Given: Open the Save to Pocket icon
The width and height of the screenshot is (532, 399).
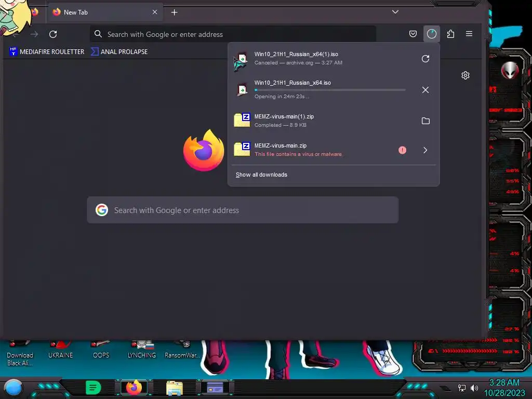Looking at the screenshot, I should tap(413, 34).
